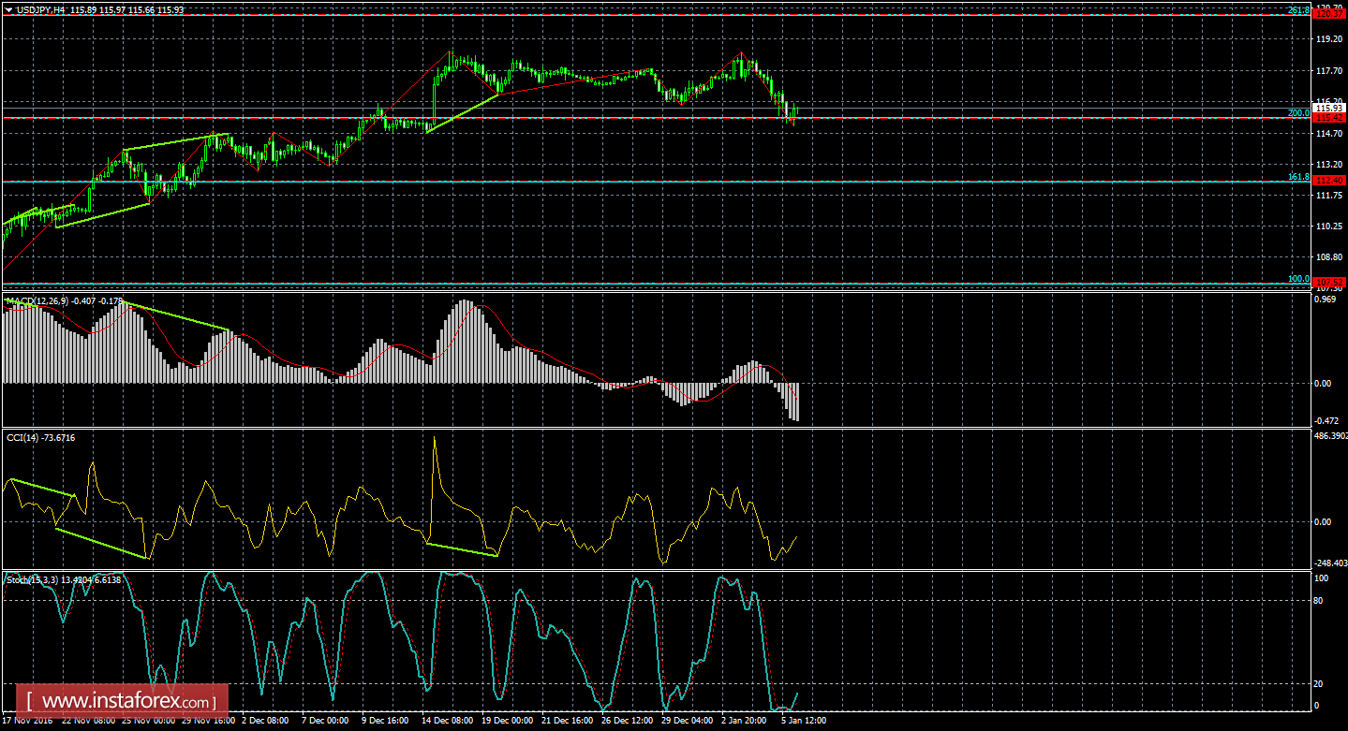Viewport: 1348px width, 731px height.
Task: Click the red 107.52 level price tag
Action: (x=1329, y=282)
